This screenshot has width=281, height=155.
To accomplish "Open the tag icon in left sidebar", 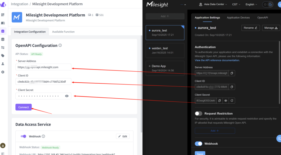I will point(3,56).
